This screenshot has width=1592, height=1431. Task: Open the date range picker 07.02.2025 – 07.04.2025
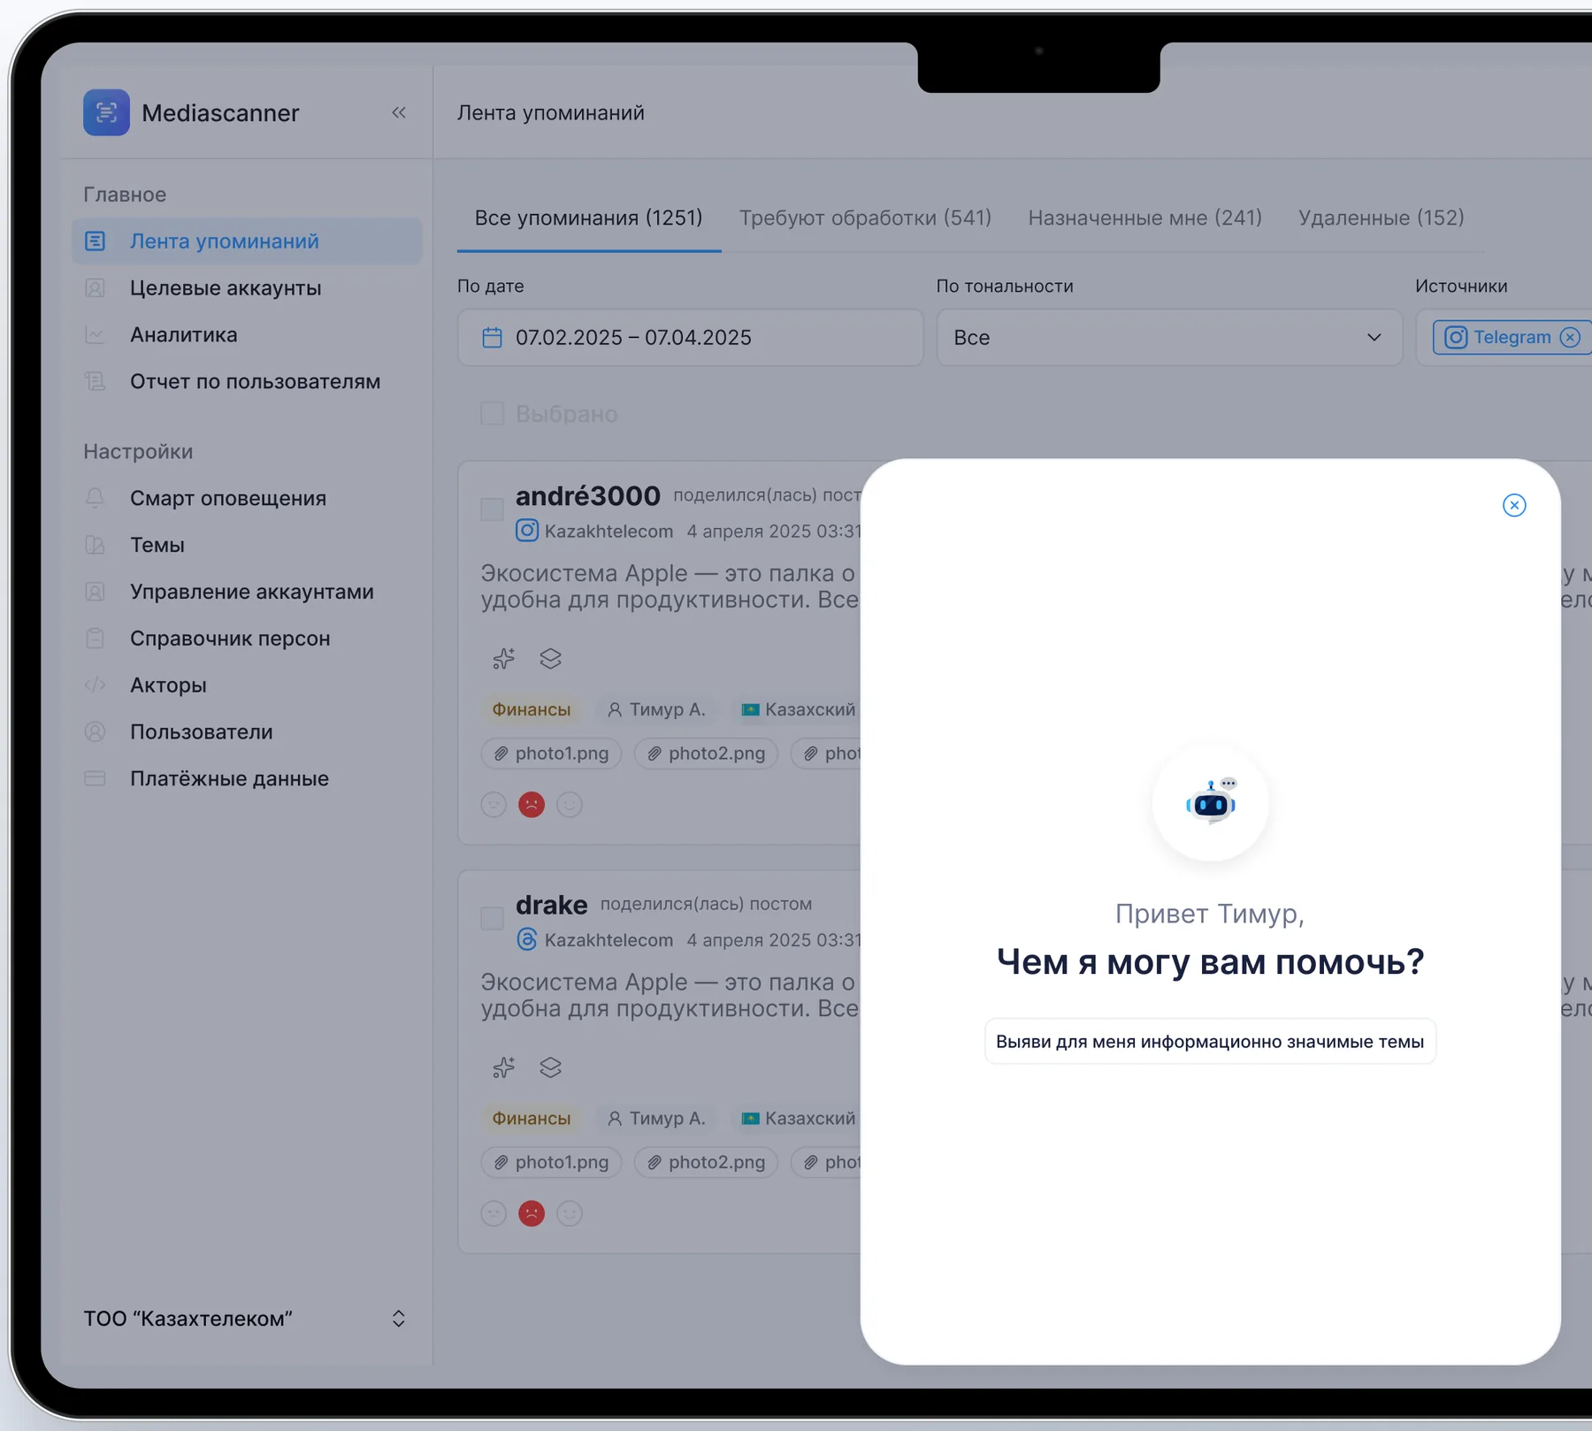[x=690, y=338]
